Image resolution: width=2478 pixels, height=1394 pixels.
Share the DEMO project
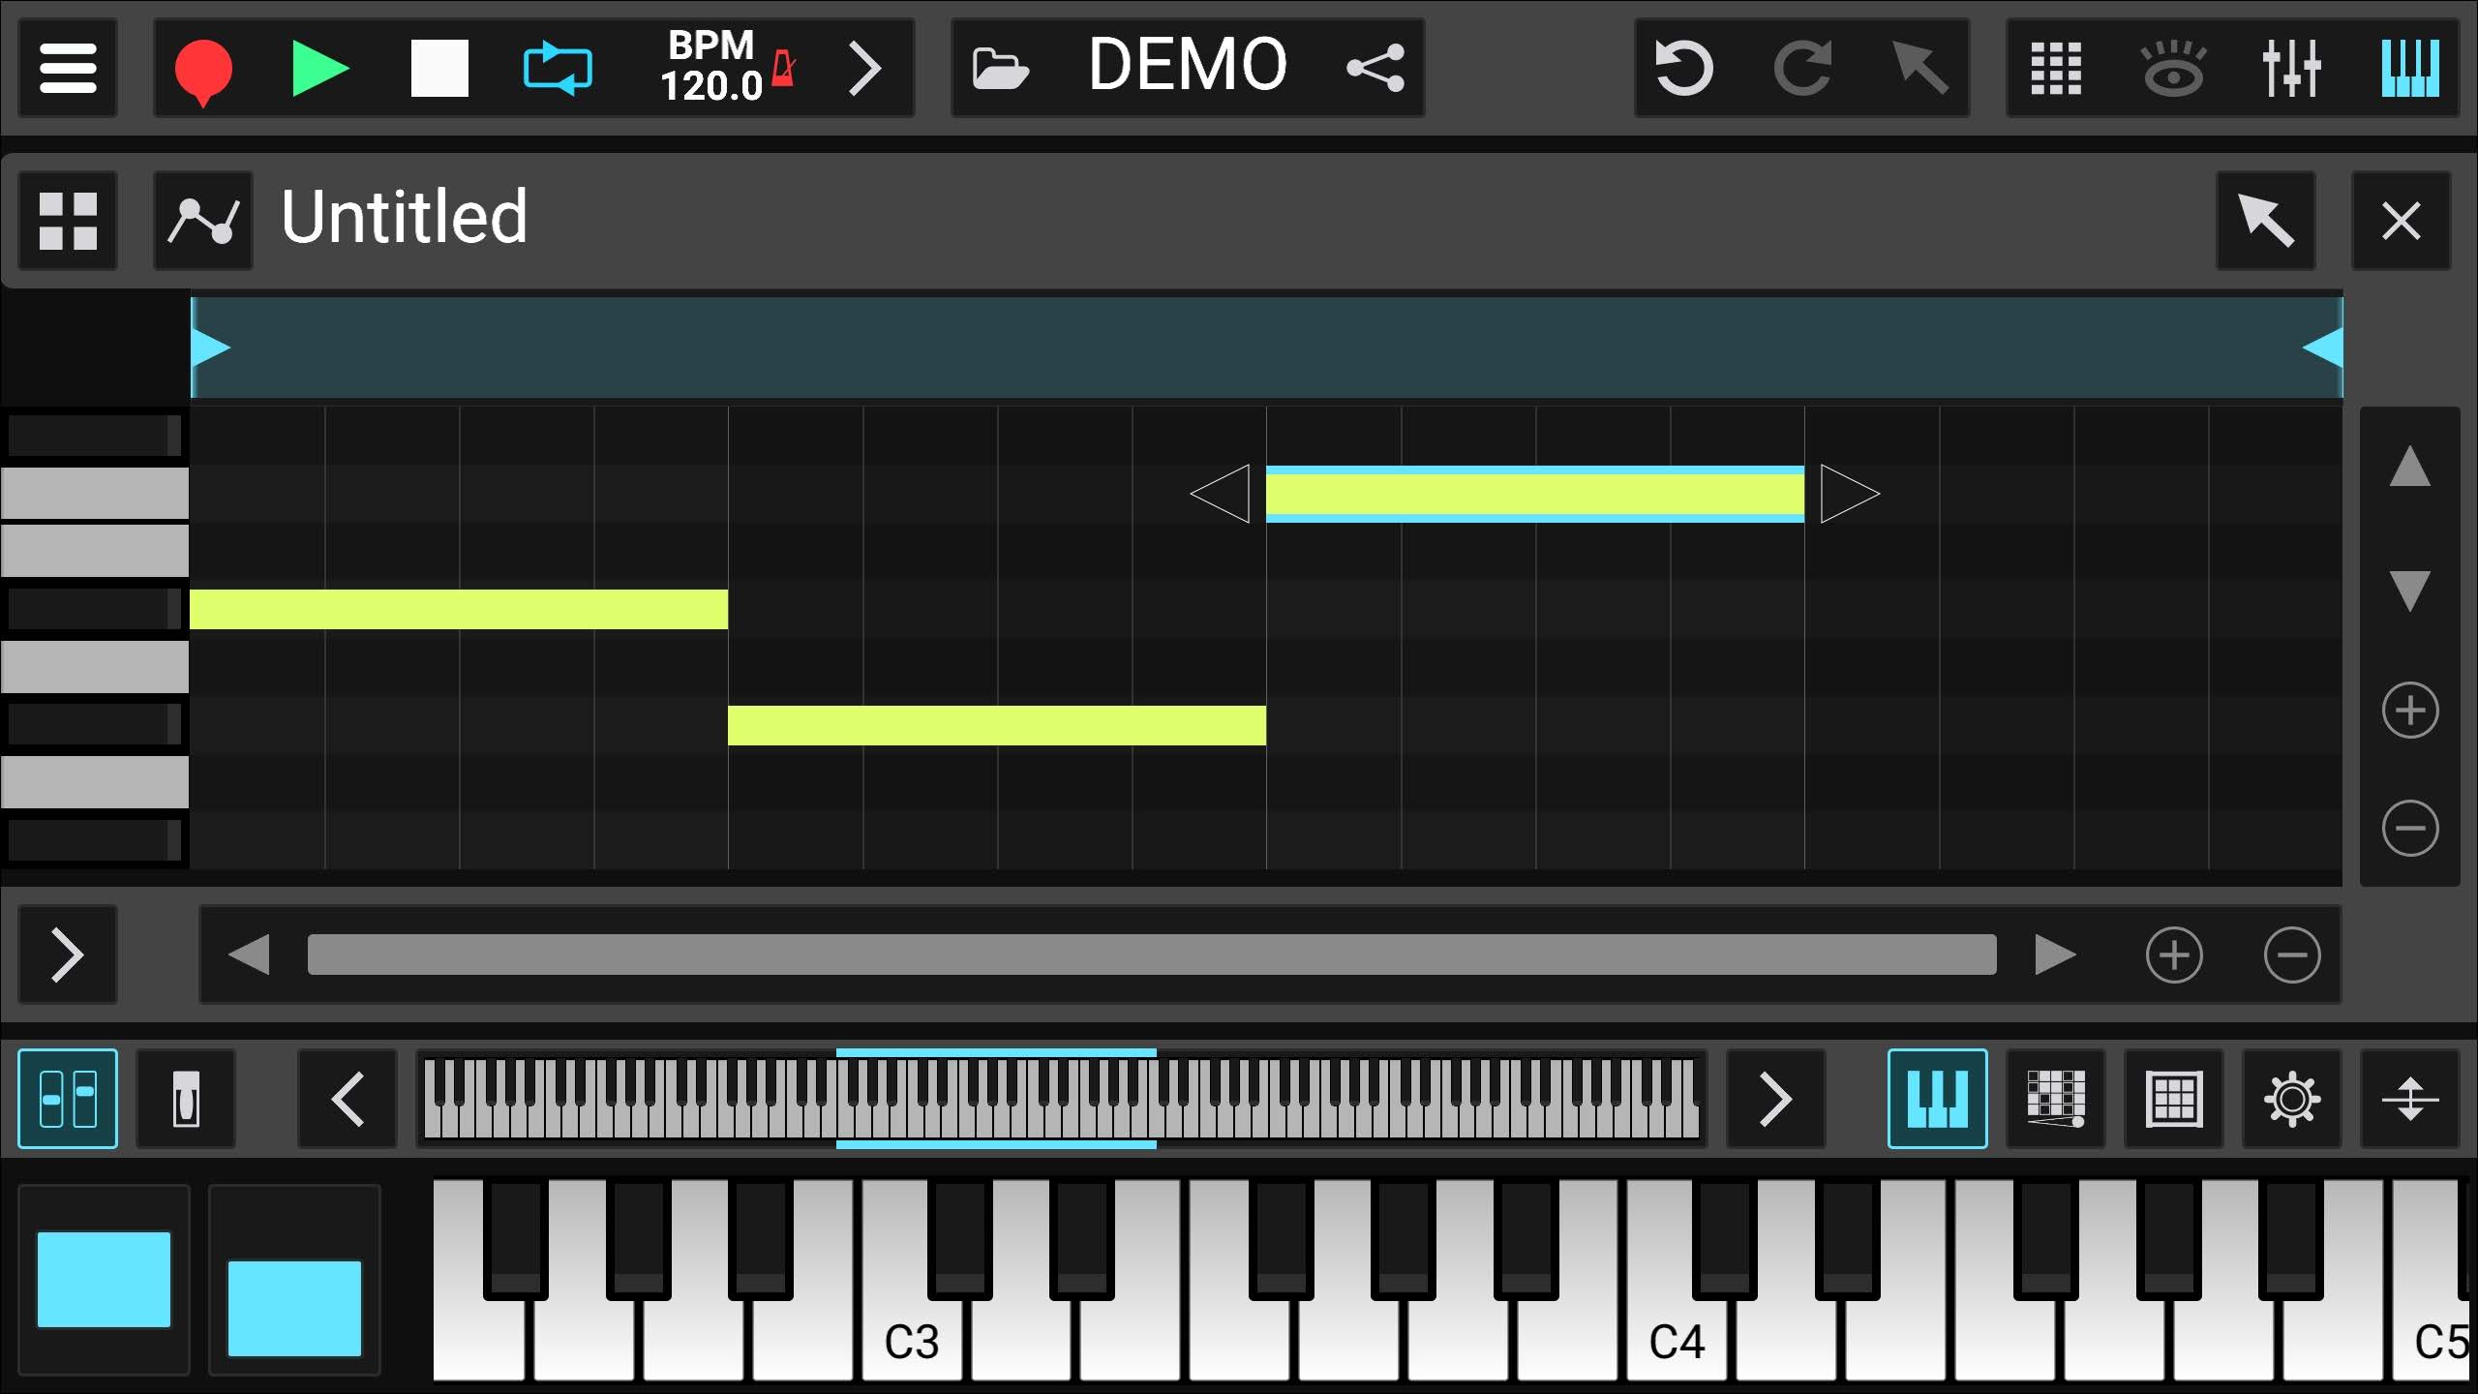1375,68
